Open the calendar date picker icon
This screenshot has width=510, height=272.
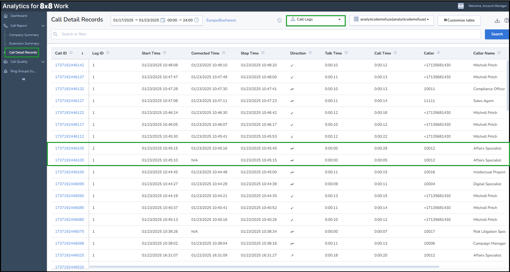163,20
